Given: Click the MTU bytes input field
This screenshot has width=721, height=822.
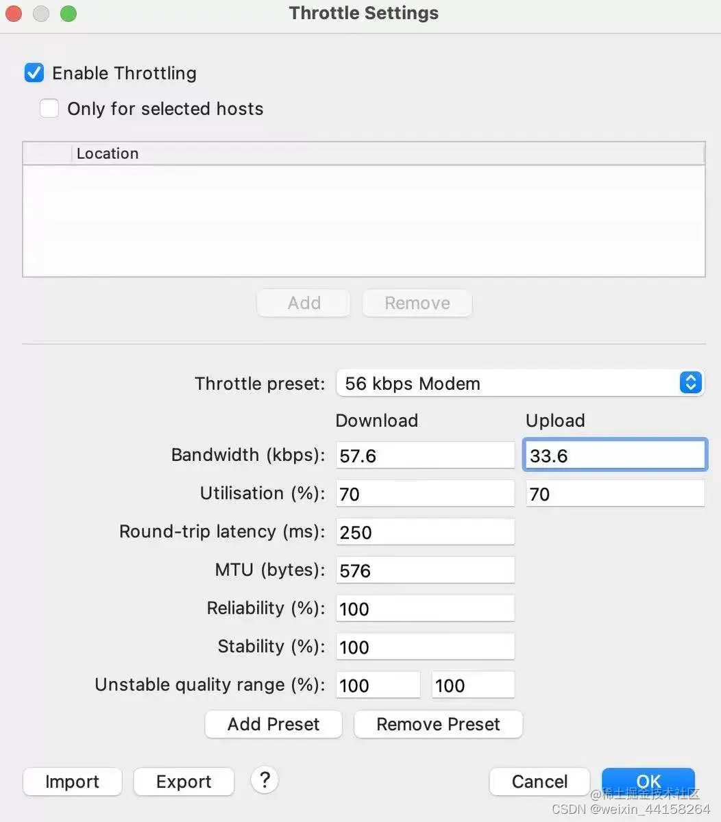Looking at the screenshot, I should point(425,571).
